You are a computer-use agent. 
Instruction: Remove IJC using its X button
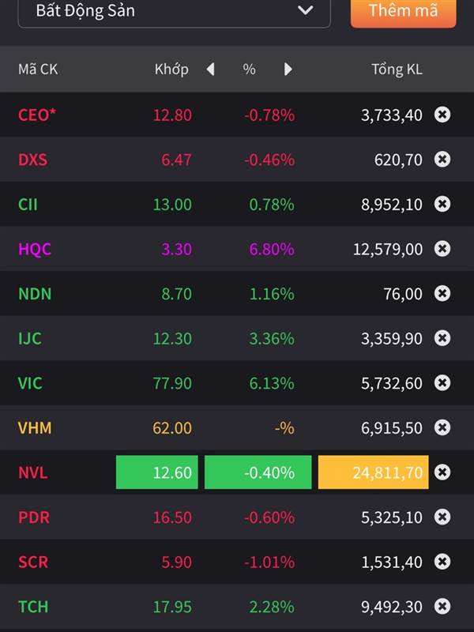[442, 338]
